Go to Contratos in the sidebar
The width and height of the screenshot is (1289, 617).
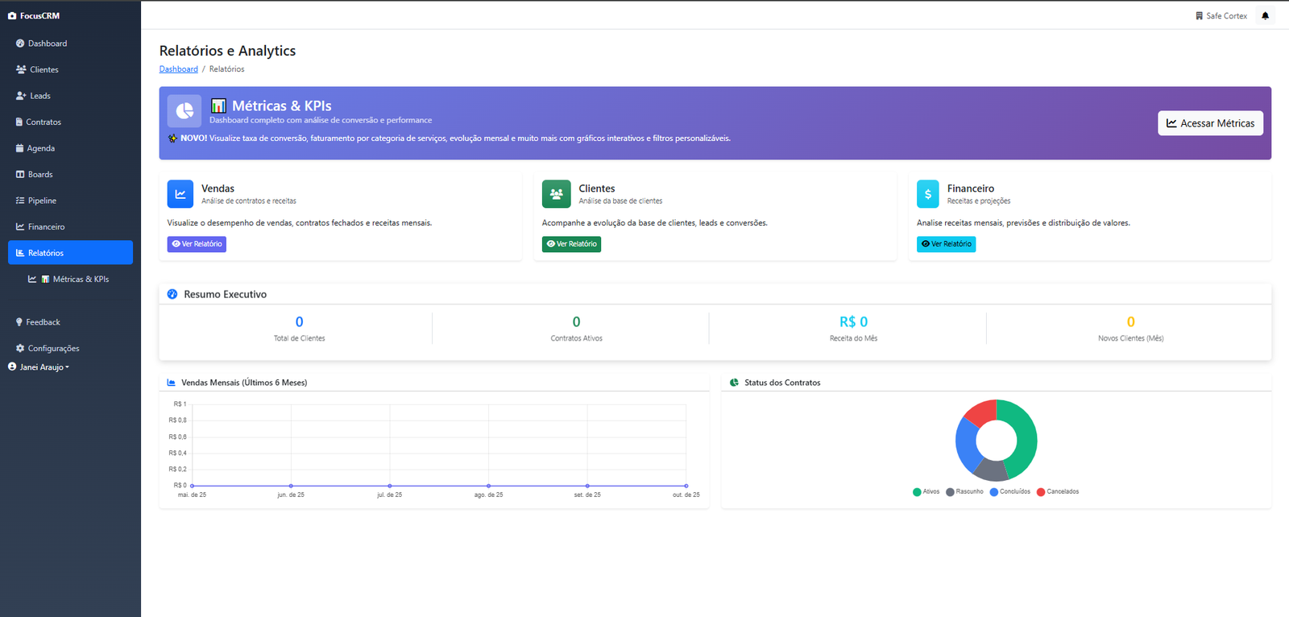(44, 122)
